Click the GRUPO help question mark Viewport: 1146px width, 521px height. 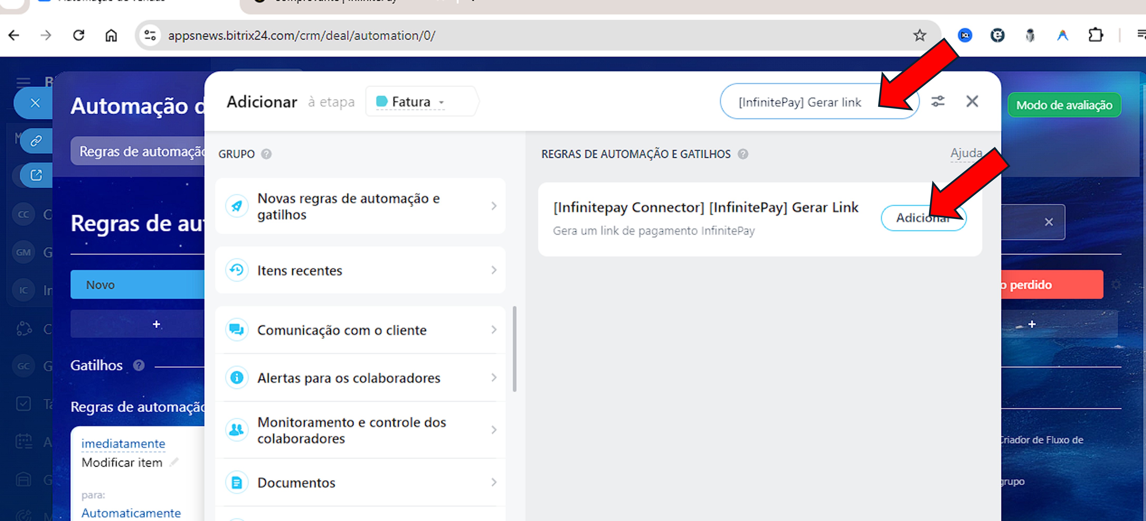(266, 154)
